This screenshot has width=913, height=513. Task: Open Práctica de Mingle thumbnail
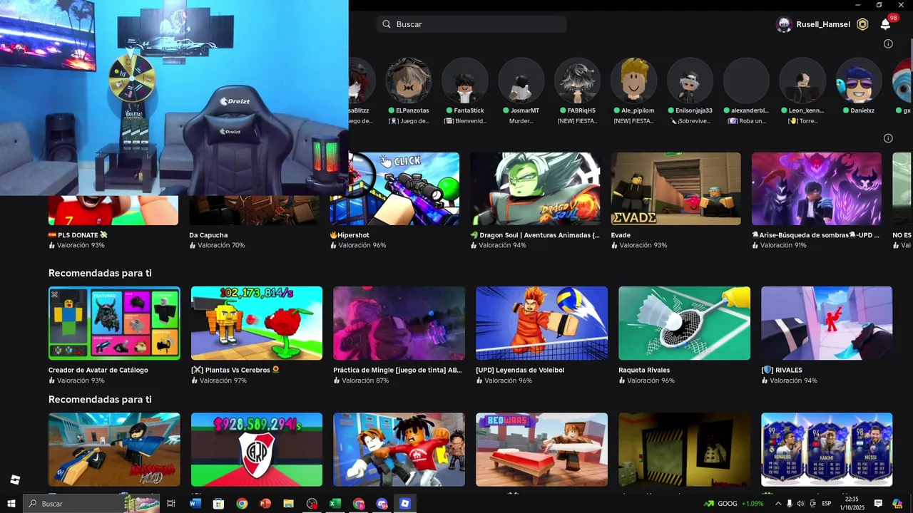399,323
